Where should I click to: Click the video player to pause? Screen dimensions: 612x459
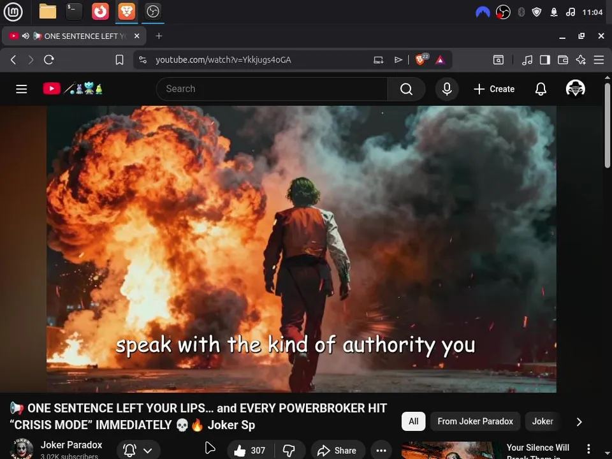(x=302, y=249)
